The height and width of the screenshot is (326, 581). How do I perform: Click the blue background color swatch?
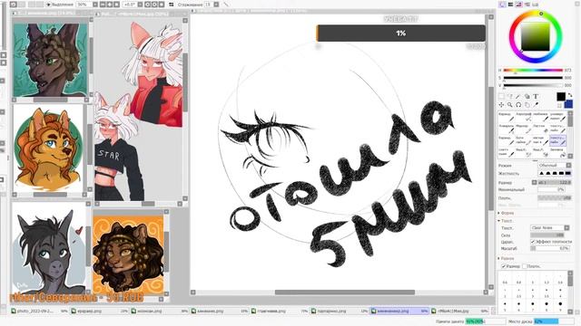tap(568, 105)
